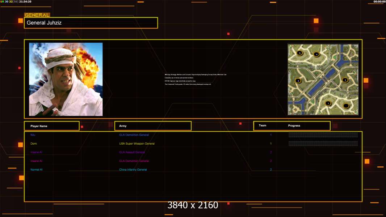Viewport: 386px width, 217px height.
Task: Click the General Juhziz portrait image
Action: point(66,79)
